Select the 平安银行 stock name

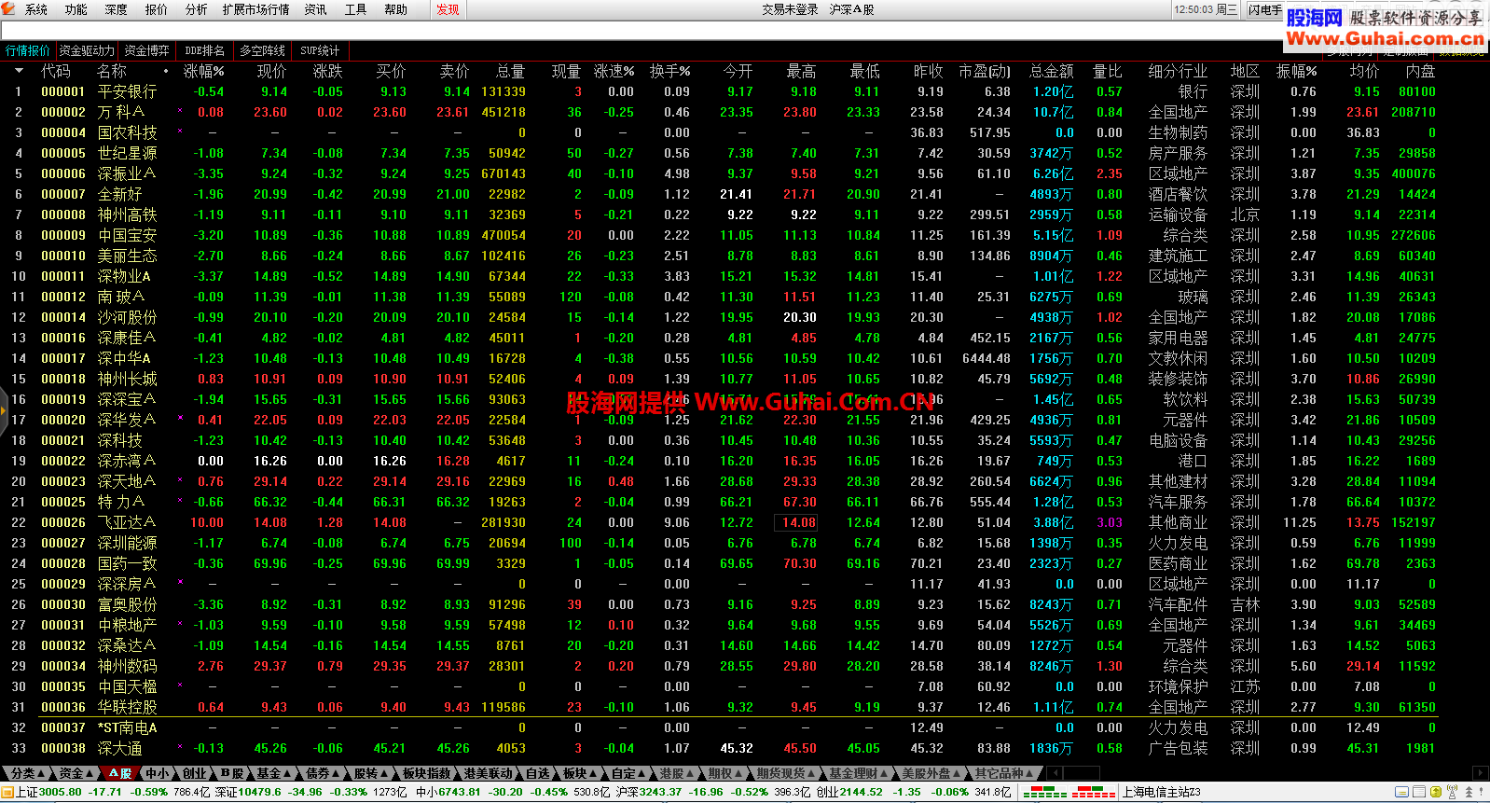click(x=128, y=91)
